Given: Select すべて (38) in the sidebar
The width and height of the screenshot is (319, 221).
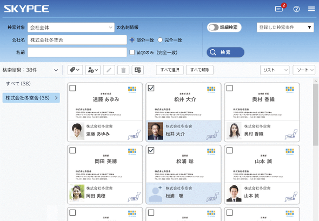Looking at the screenshot, I should (18, 84).
